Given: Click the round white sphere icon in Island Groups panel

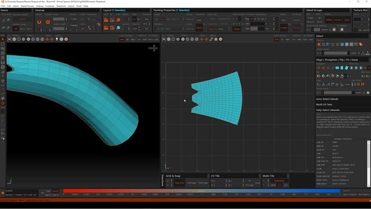Looking at the screenshot, I should point(334,30).
